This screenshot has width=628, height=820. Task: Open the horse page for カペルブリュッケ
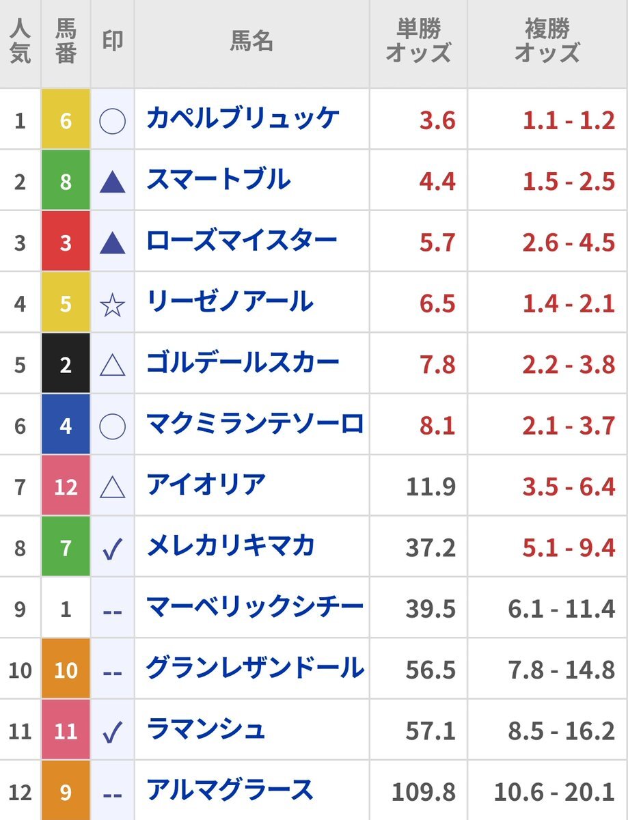point(243,119)
